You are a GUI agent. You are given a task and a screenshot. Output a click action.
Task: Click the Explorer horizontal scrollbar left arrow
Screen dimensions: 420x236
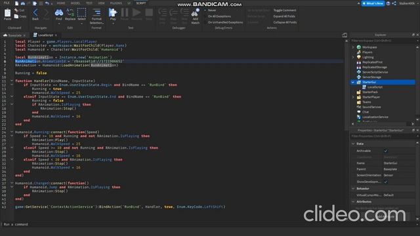[x=352, y=124]
